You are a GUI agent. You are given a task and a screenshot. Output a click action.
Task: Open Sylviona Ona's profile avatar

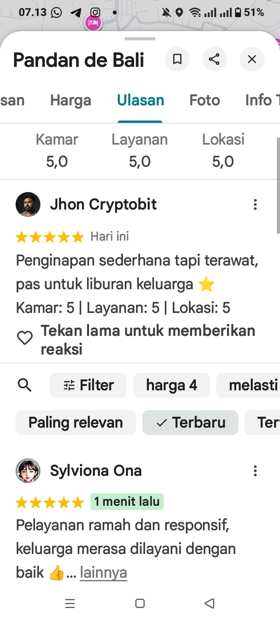28,471
